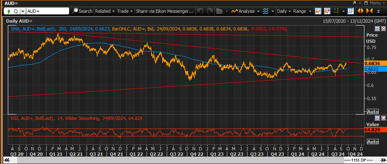Select the line chart style icon

(x=318, y=11)
